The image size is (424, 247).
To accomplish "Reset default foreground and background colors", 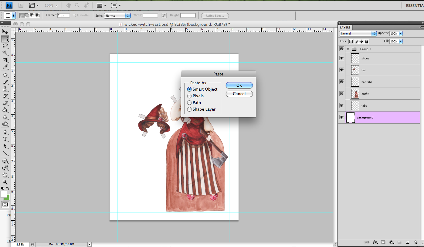I will 2,188.
